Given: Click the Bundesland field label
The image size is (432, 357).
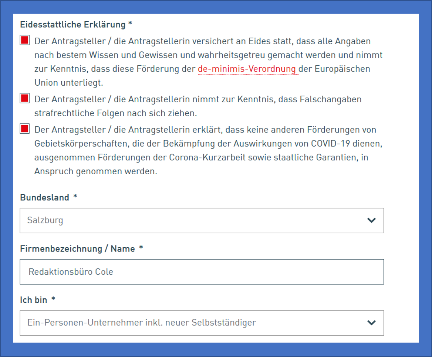Looking at the screenshot, I should point(44,198).
